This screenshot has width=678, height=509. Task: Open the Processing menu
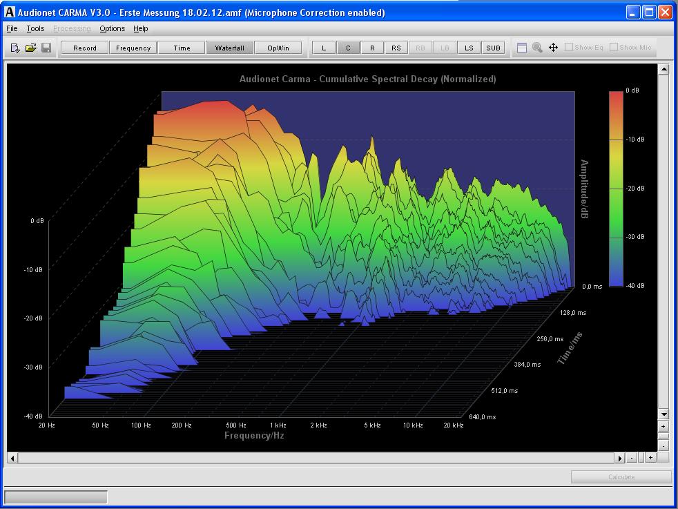click(x=72, y=28)
